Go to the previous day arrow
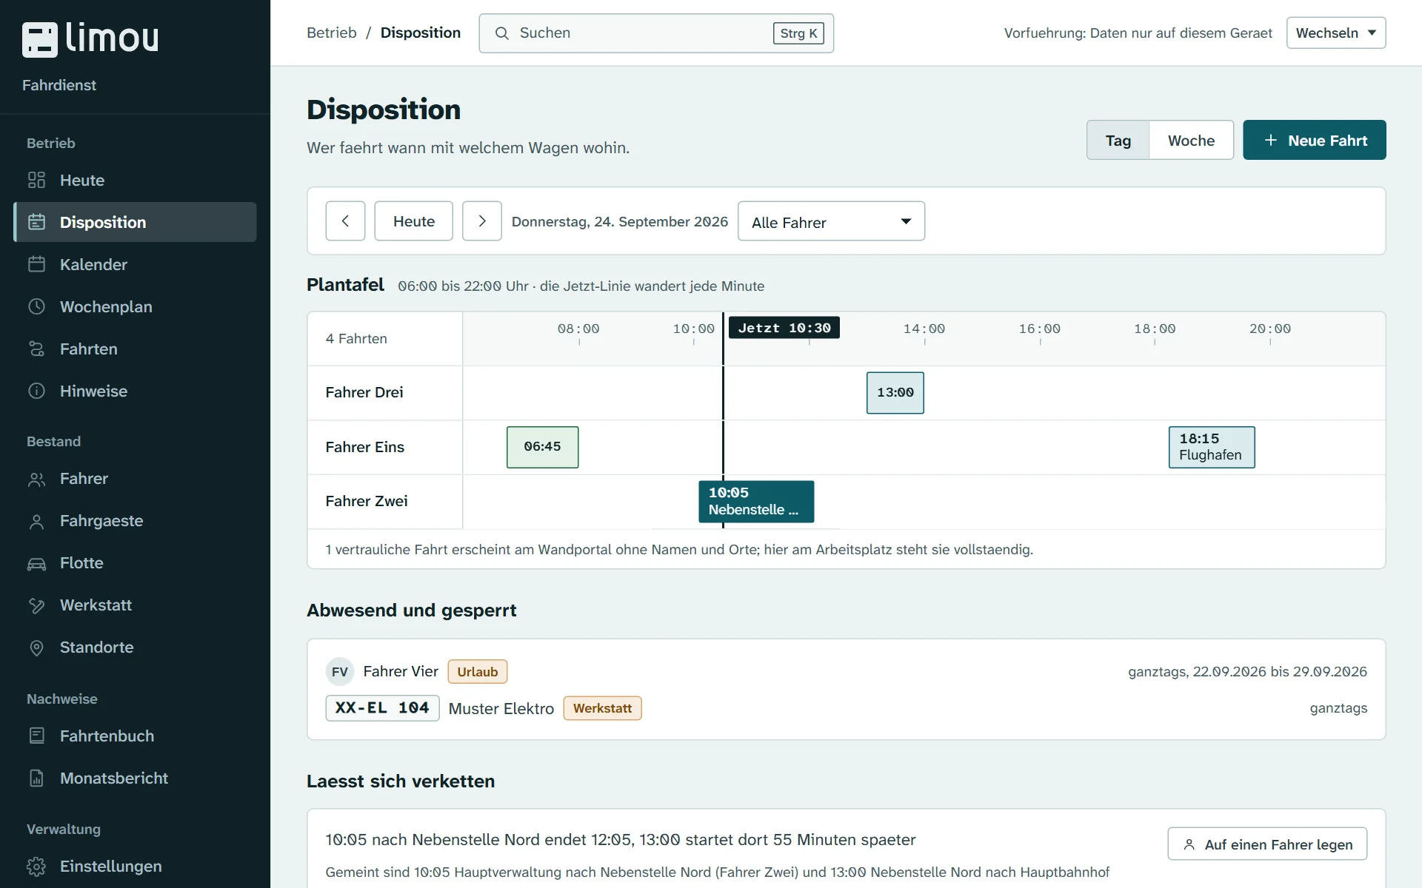 (345, 221)
